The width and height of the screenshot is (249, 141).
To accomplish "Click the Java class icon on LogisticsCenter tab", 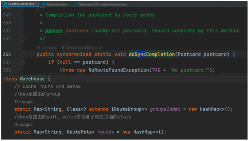I will 5,4.
